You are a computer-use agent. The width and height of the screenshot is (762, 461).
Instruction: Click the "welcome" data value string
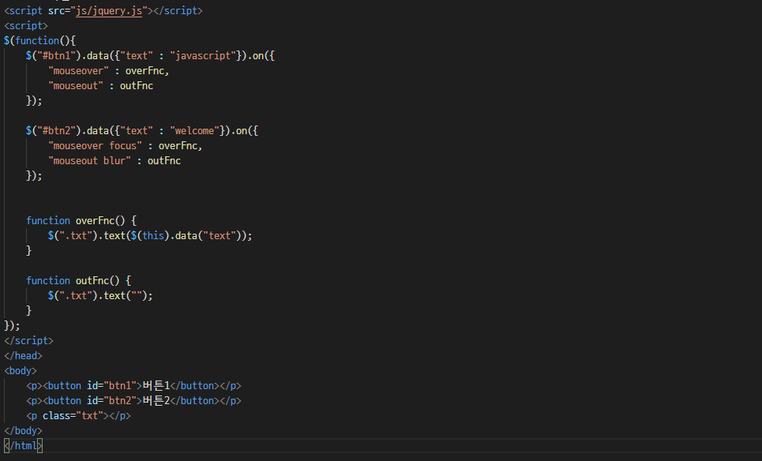tap(195, 131)
